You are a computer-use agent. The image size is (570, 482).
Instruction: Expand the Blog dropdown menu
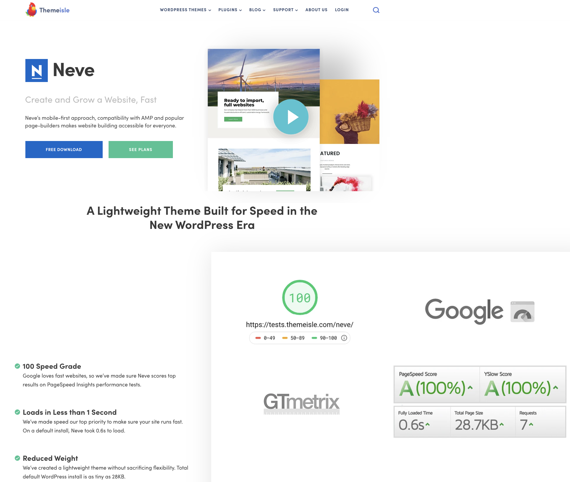coord(257,10)
